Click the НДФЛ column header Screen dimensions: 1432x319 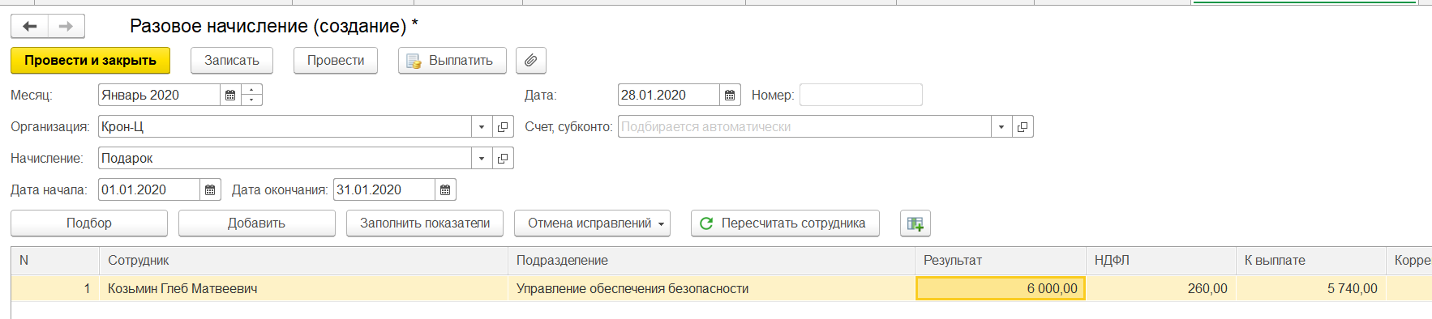click(1160, 261)
